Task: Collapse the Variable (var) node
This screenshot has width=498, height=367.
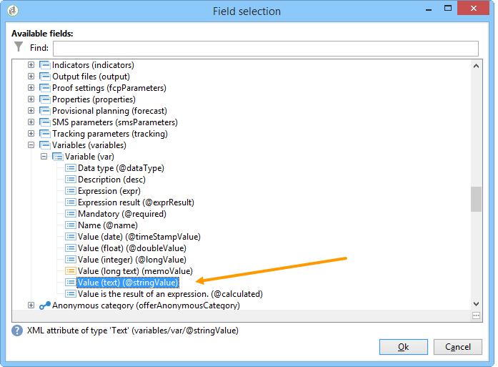Action: [x=44, y=157]
